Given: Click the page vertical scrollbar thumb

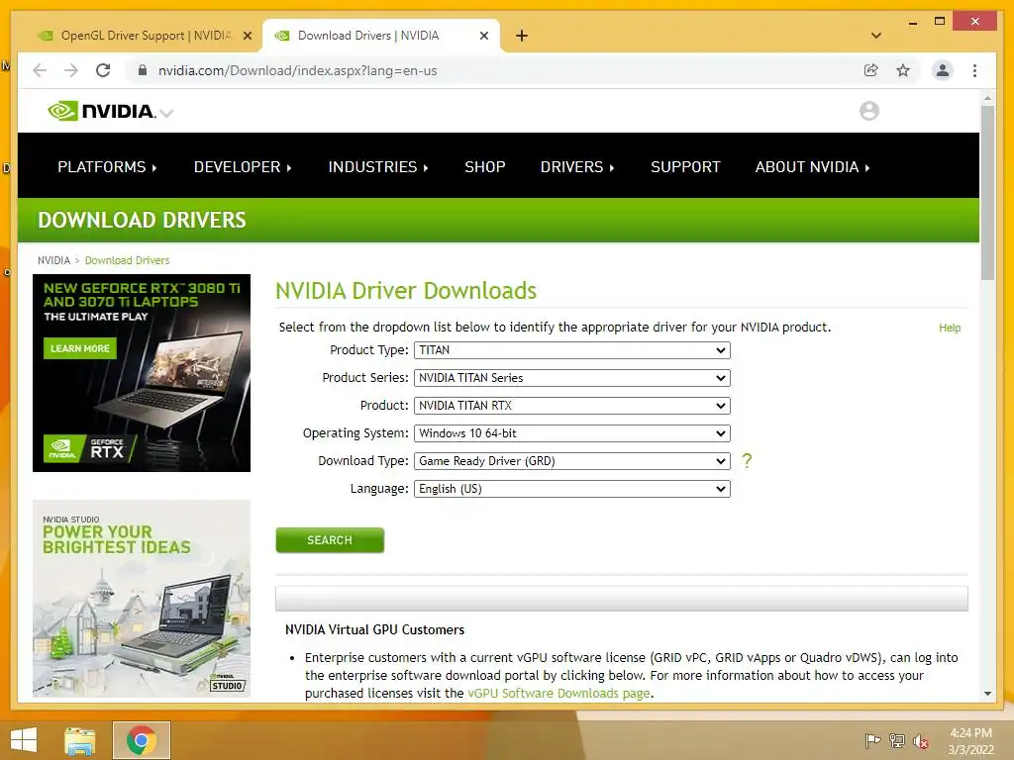Looking at the screenshot, I should 987,193.
